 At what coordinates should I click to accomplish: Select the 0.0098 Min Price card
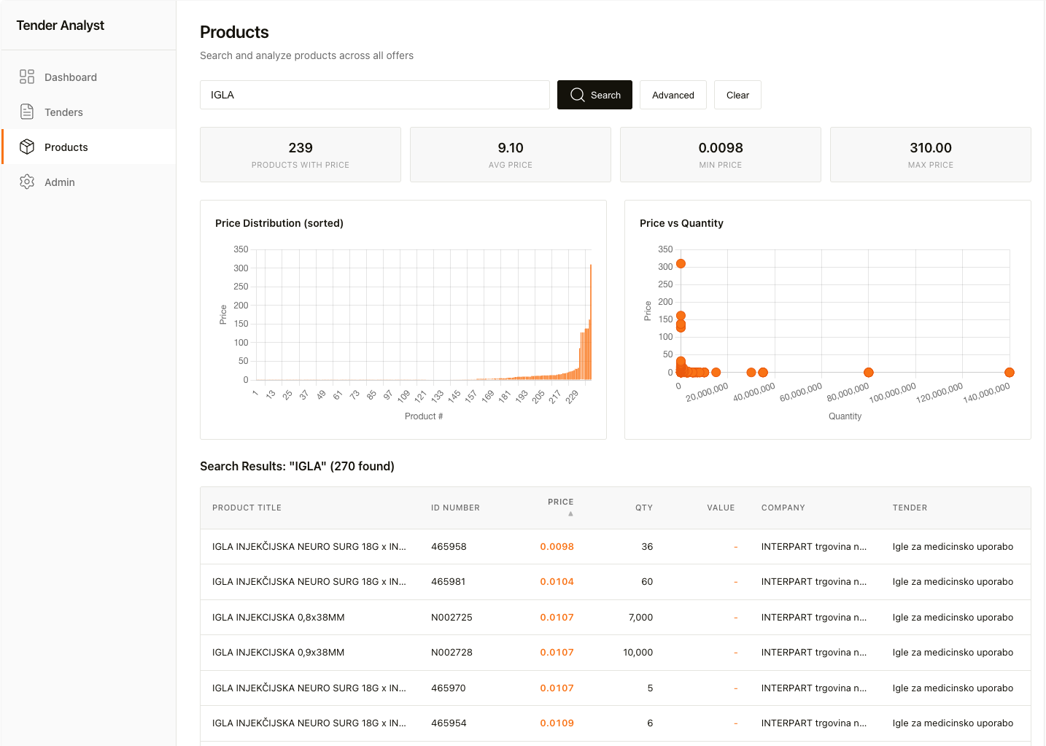click(x=721, y=155)
